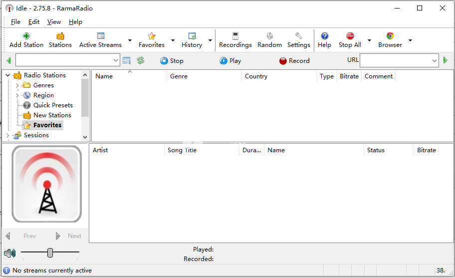This screenshot has width=455, height=278.
Task: Sort stations by Name column header
Action: (129, 76)
